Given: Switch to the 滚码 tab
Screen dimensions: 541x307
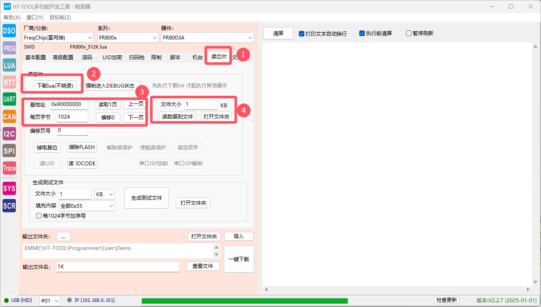Looking at the screenshot, I should pos(87,58).
